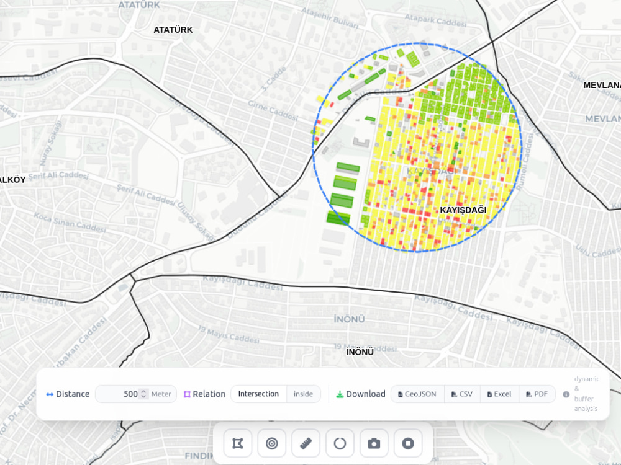Take a screenshot with the camera tool

(x=374, y=443)
